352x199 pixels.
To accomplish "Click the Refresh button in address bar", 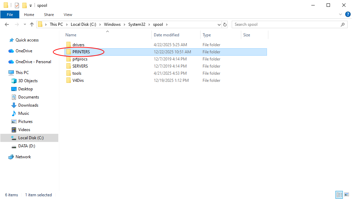I will pos(225,24).
